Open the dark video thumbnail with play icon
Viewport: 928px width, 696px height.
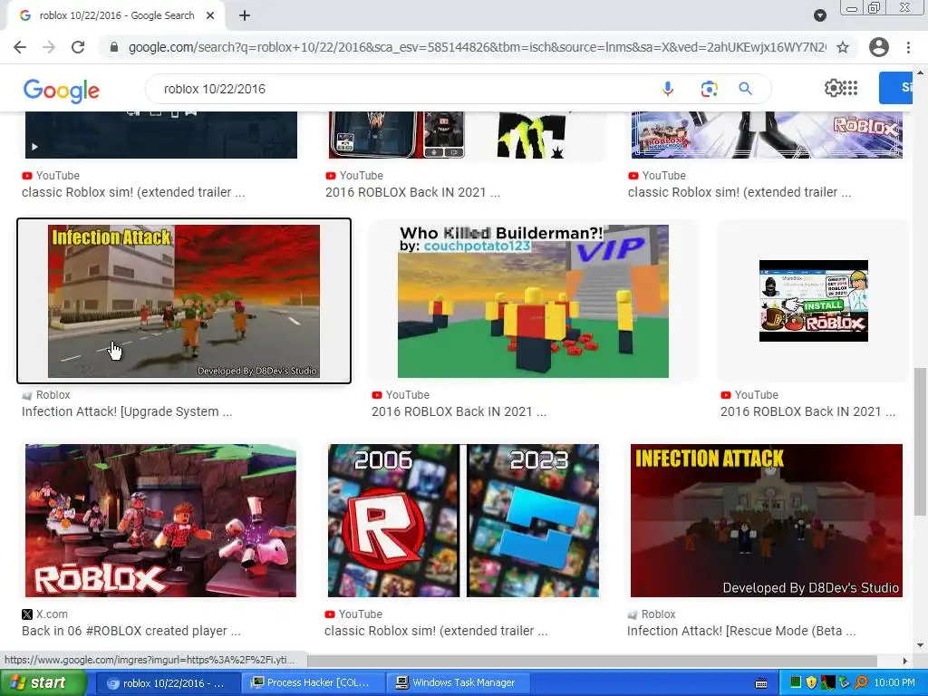click(x=161, y=135)
